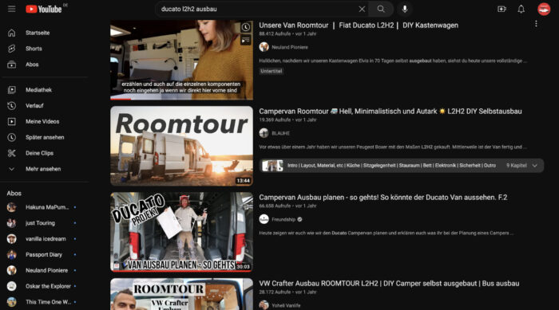Viewport: 559px width, 310px height.
Task: Open the hamburger guide menu
Action: 11,9
